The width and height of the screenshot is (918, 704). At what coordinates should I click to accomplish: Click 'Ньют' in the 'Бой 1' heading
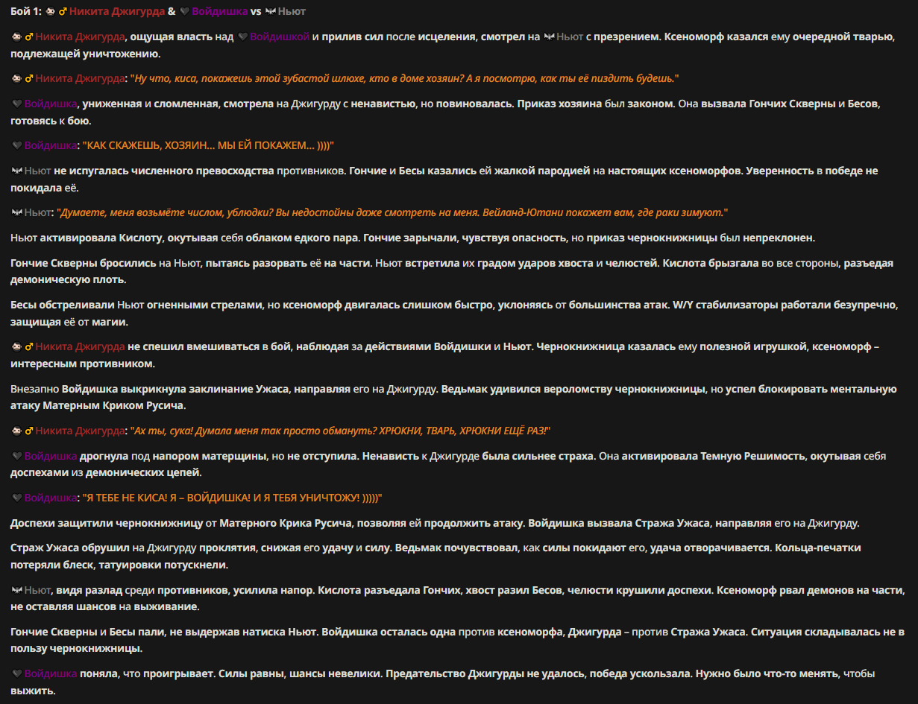(292, 12)
